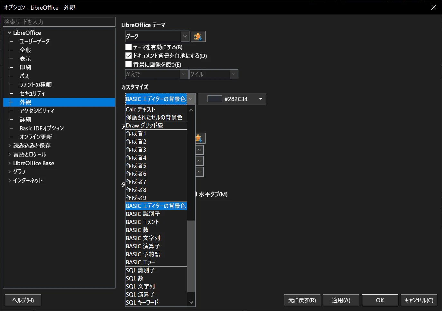The width and height of the screenshot is (442, 311).
Task: Expand 読み込みと保存 tree node
Action: point(10,146)
